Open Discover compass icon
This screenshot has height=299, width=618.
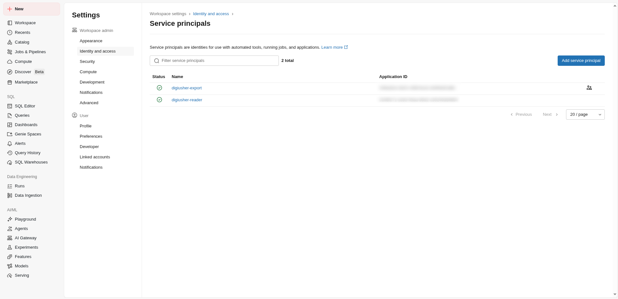[10, 72]
